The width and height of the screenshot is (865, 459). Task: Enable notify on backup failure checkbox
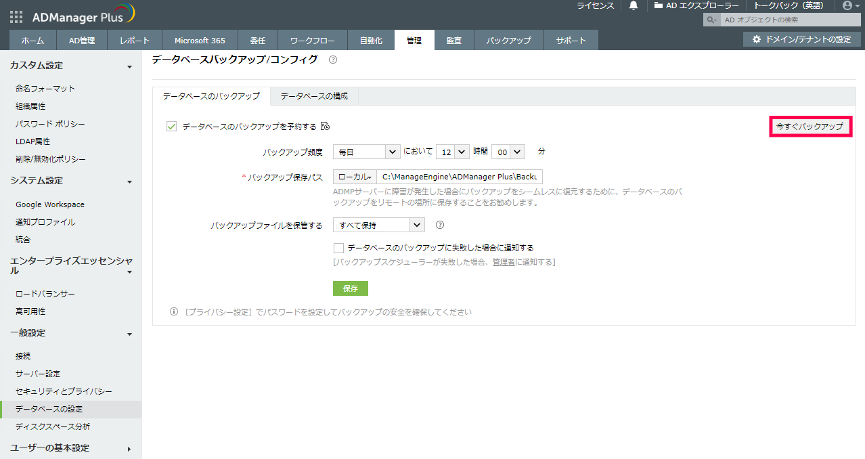[339, 248]
